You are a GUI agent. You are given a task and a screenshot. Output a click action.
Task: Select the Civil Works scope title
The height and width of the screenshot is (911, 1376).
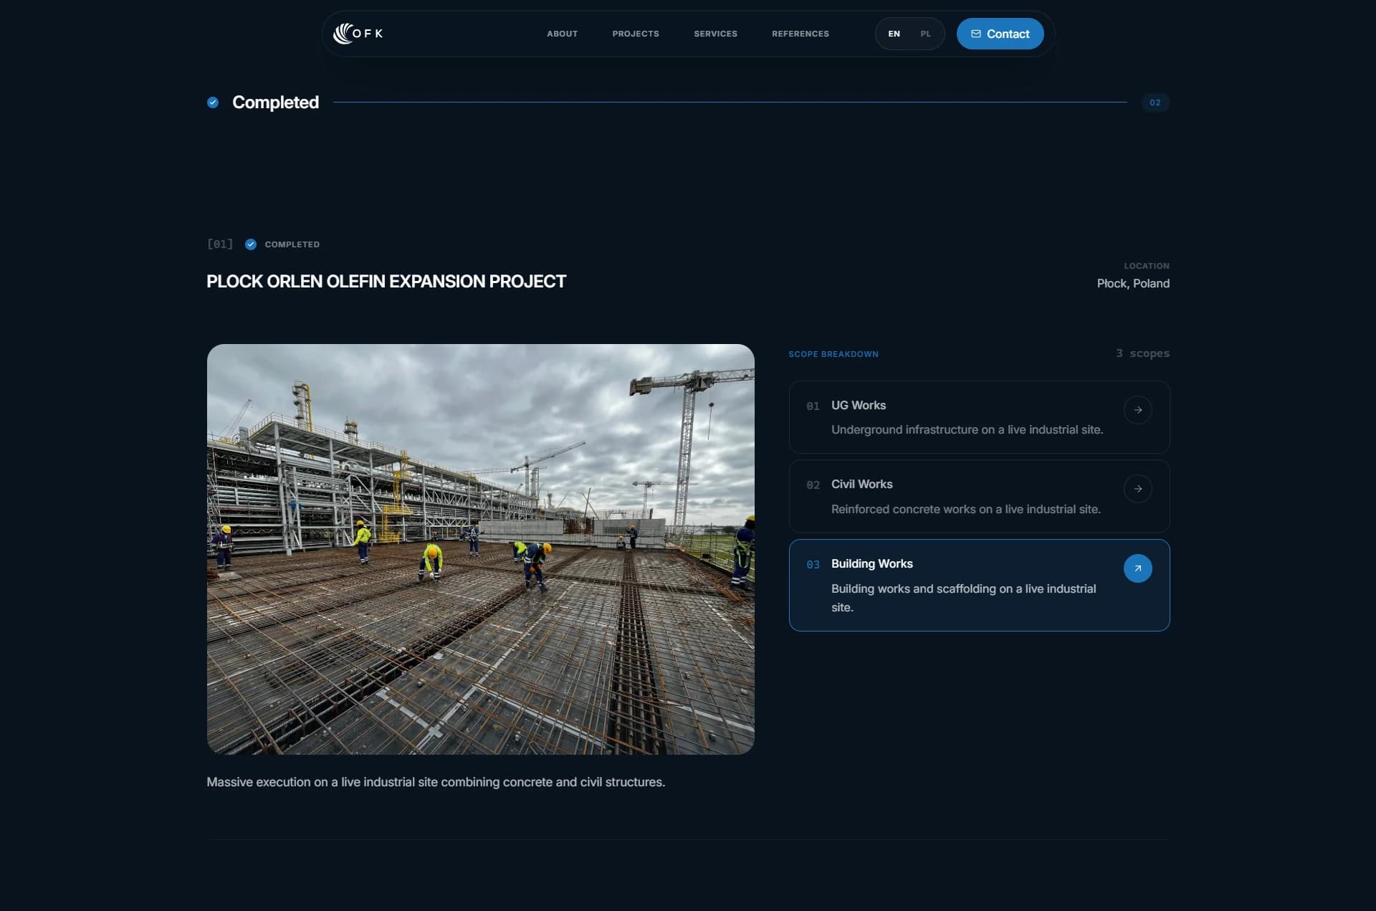(861, 484)
